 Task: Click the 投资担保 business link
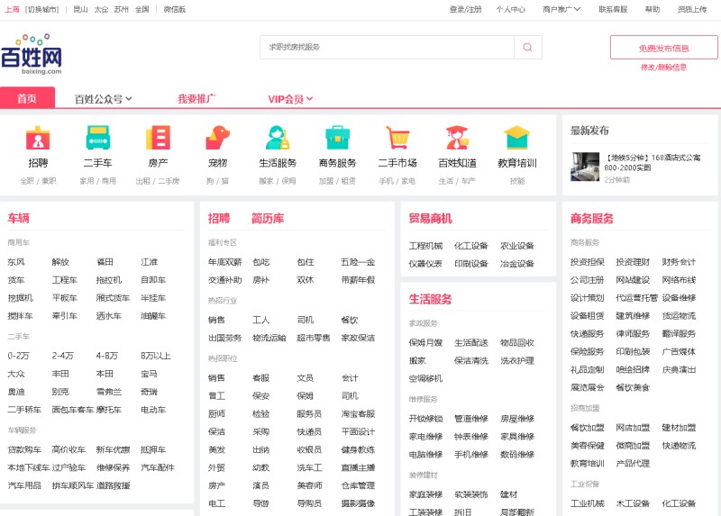click(588, 262)
